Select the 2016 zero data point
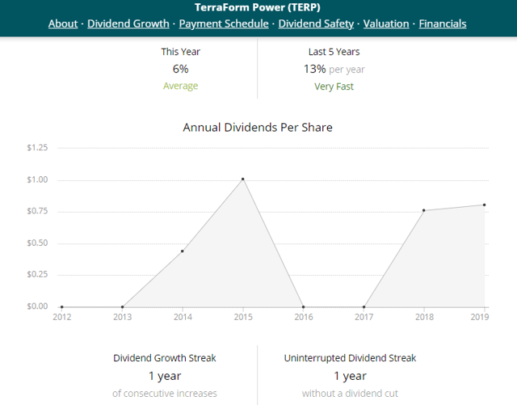 [x=304, y=307]
